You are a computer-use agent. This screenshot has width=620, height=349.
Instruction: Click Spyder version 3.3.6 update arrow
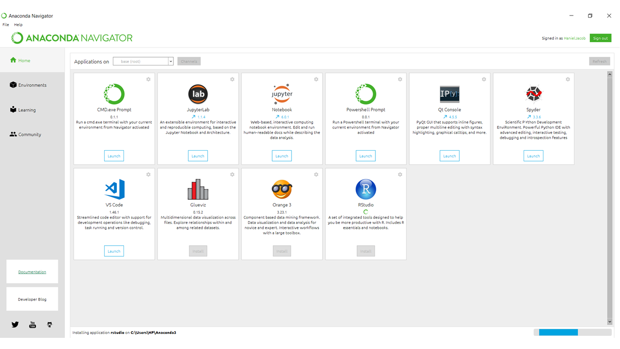(529, 117)
